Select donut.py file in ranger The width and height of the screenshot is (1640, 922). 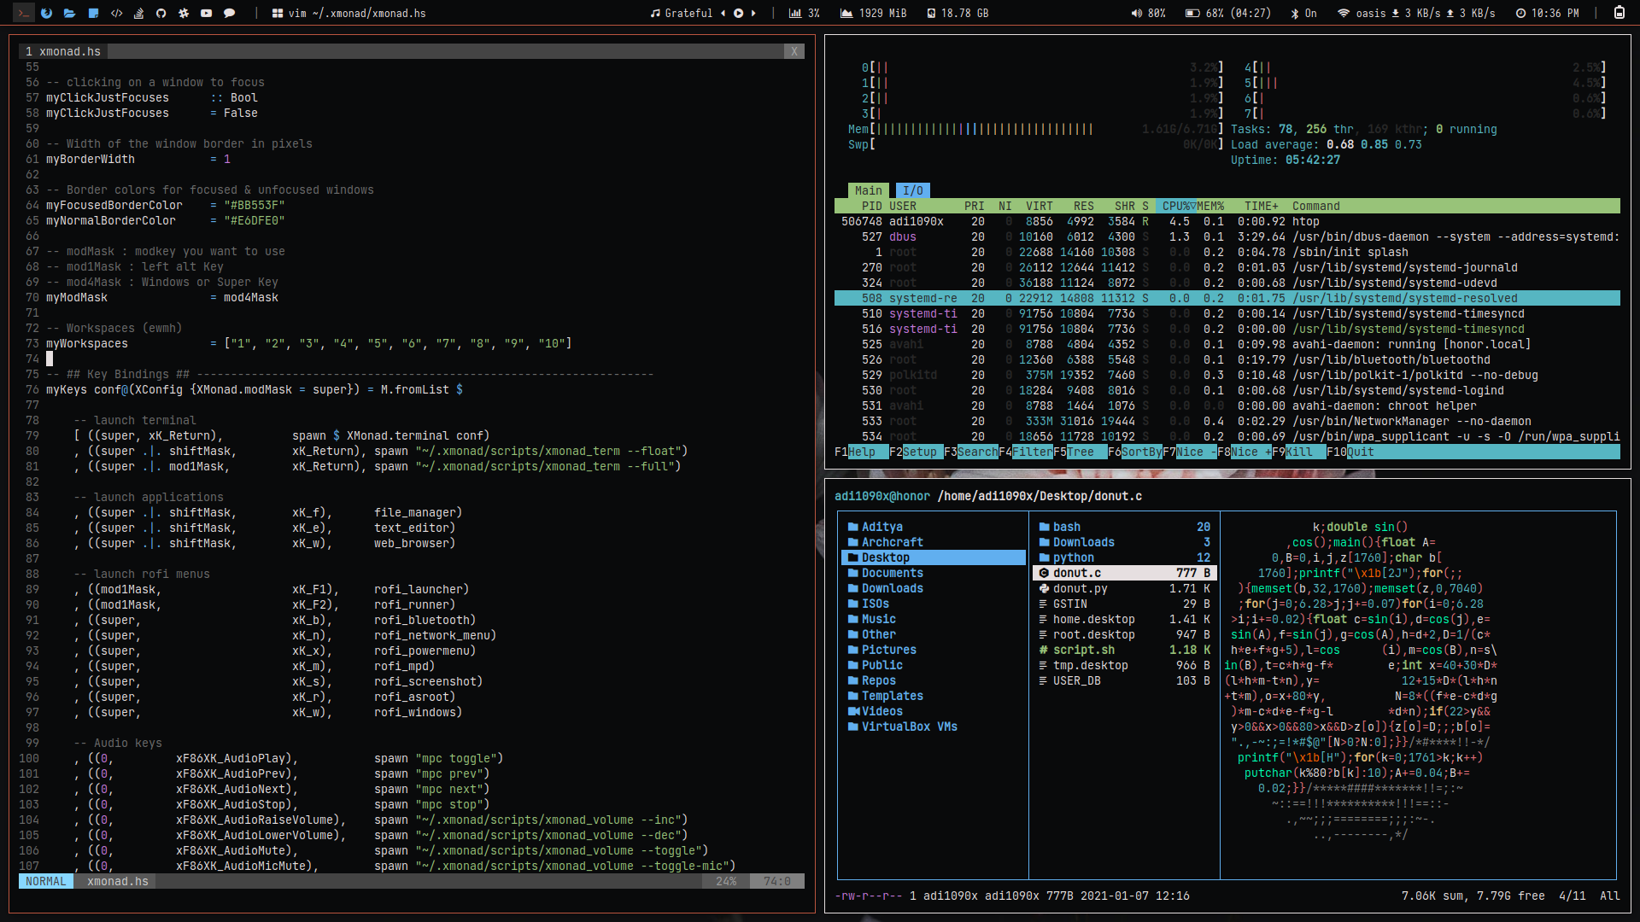point(1080,588)
